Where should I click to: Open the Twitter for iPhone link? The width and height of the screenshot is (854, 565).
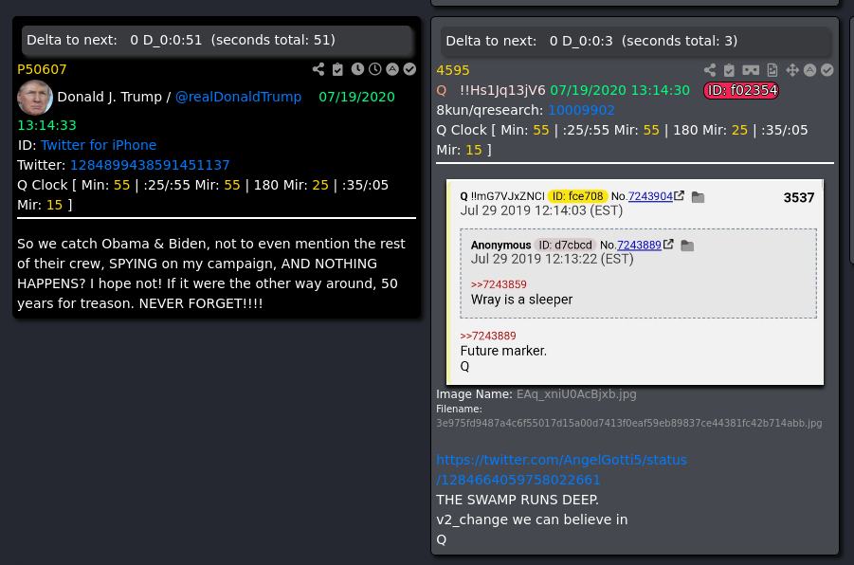tap(99, 145)
